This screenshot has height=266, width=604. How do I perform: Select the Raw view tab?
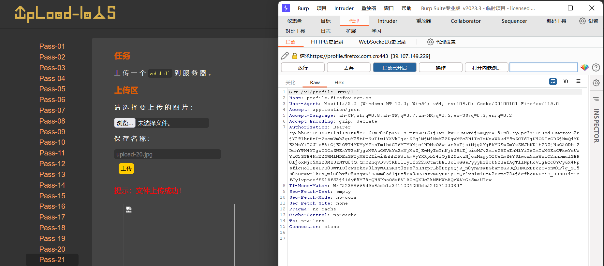tap(315, 82)
